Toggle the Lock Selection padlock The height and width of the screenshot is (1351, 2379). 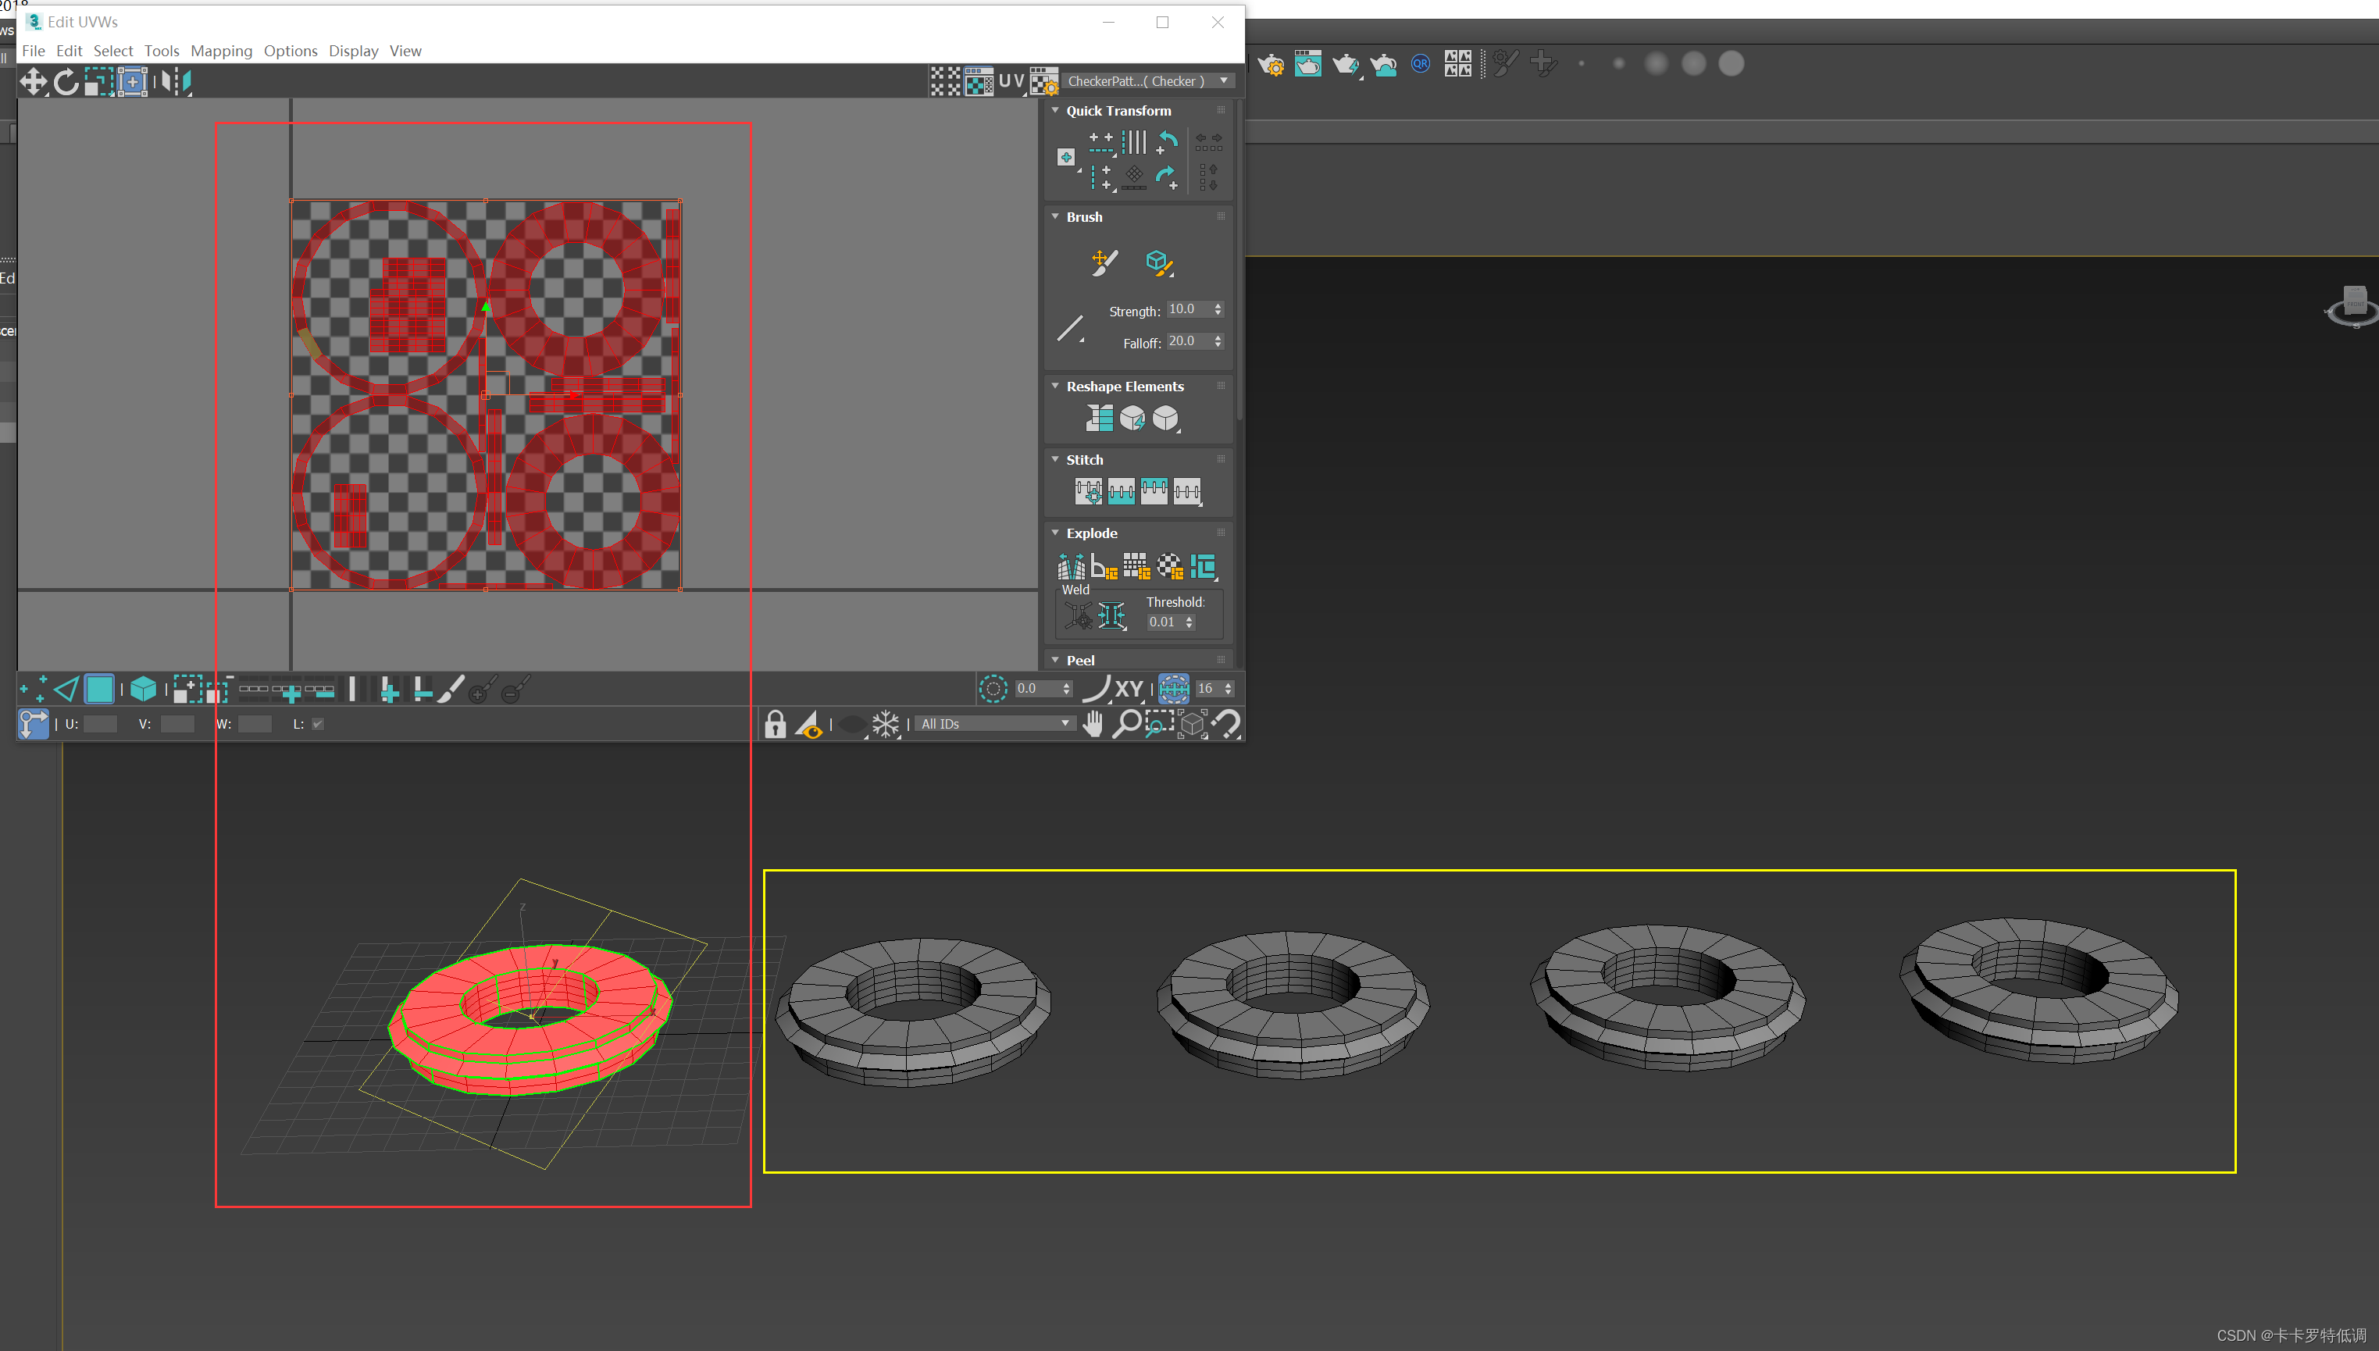(775, 724)
